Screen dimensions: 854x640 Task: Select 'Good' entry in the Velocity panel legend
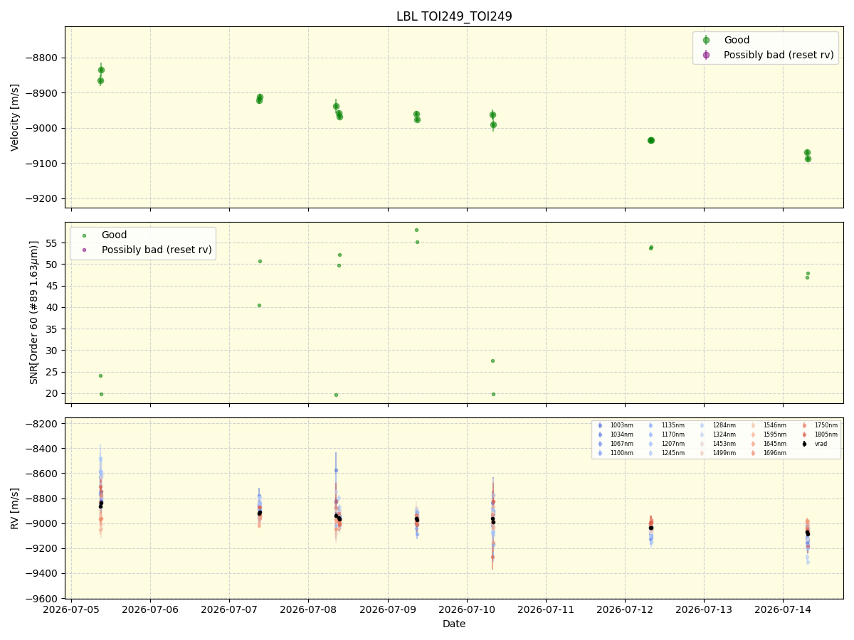737,40
